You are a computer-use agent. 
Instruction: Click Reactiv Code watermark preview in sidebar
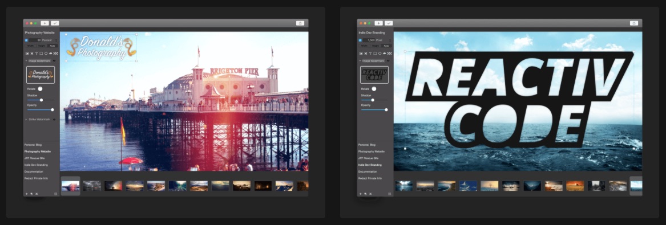374,75
